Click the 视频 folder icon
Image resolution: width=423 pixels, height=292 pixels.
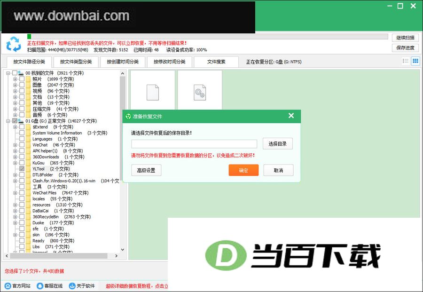(x=28, y=91)
